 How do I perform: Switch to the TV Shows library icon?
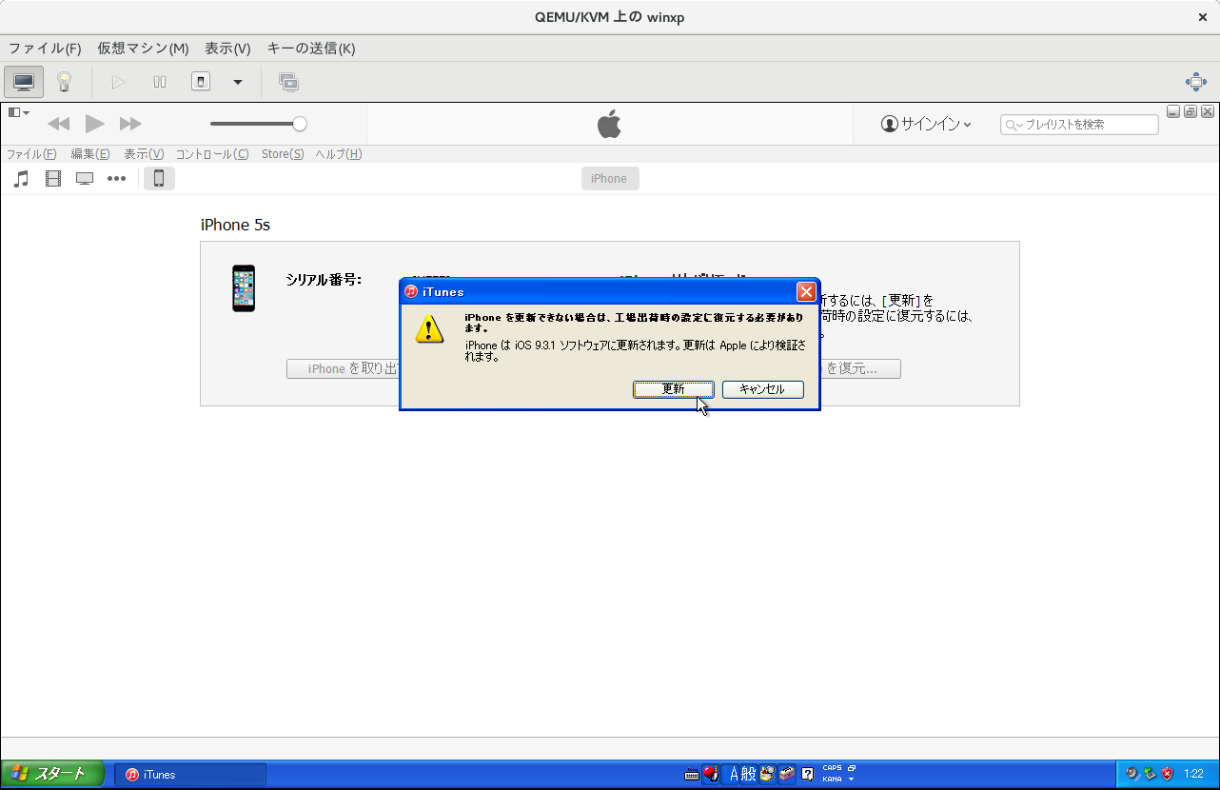[x=85, y=178]
